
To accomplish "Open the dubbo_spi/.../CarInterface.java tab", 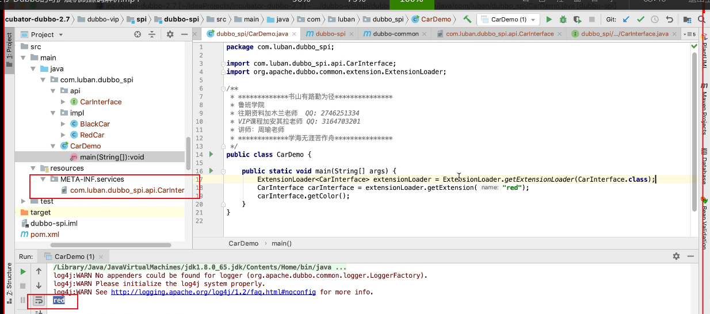I will pyautogui.click(x=624, y=34).
